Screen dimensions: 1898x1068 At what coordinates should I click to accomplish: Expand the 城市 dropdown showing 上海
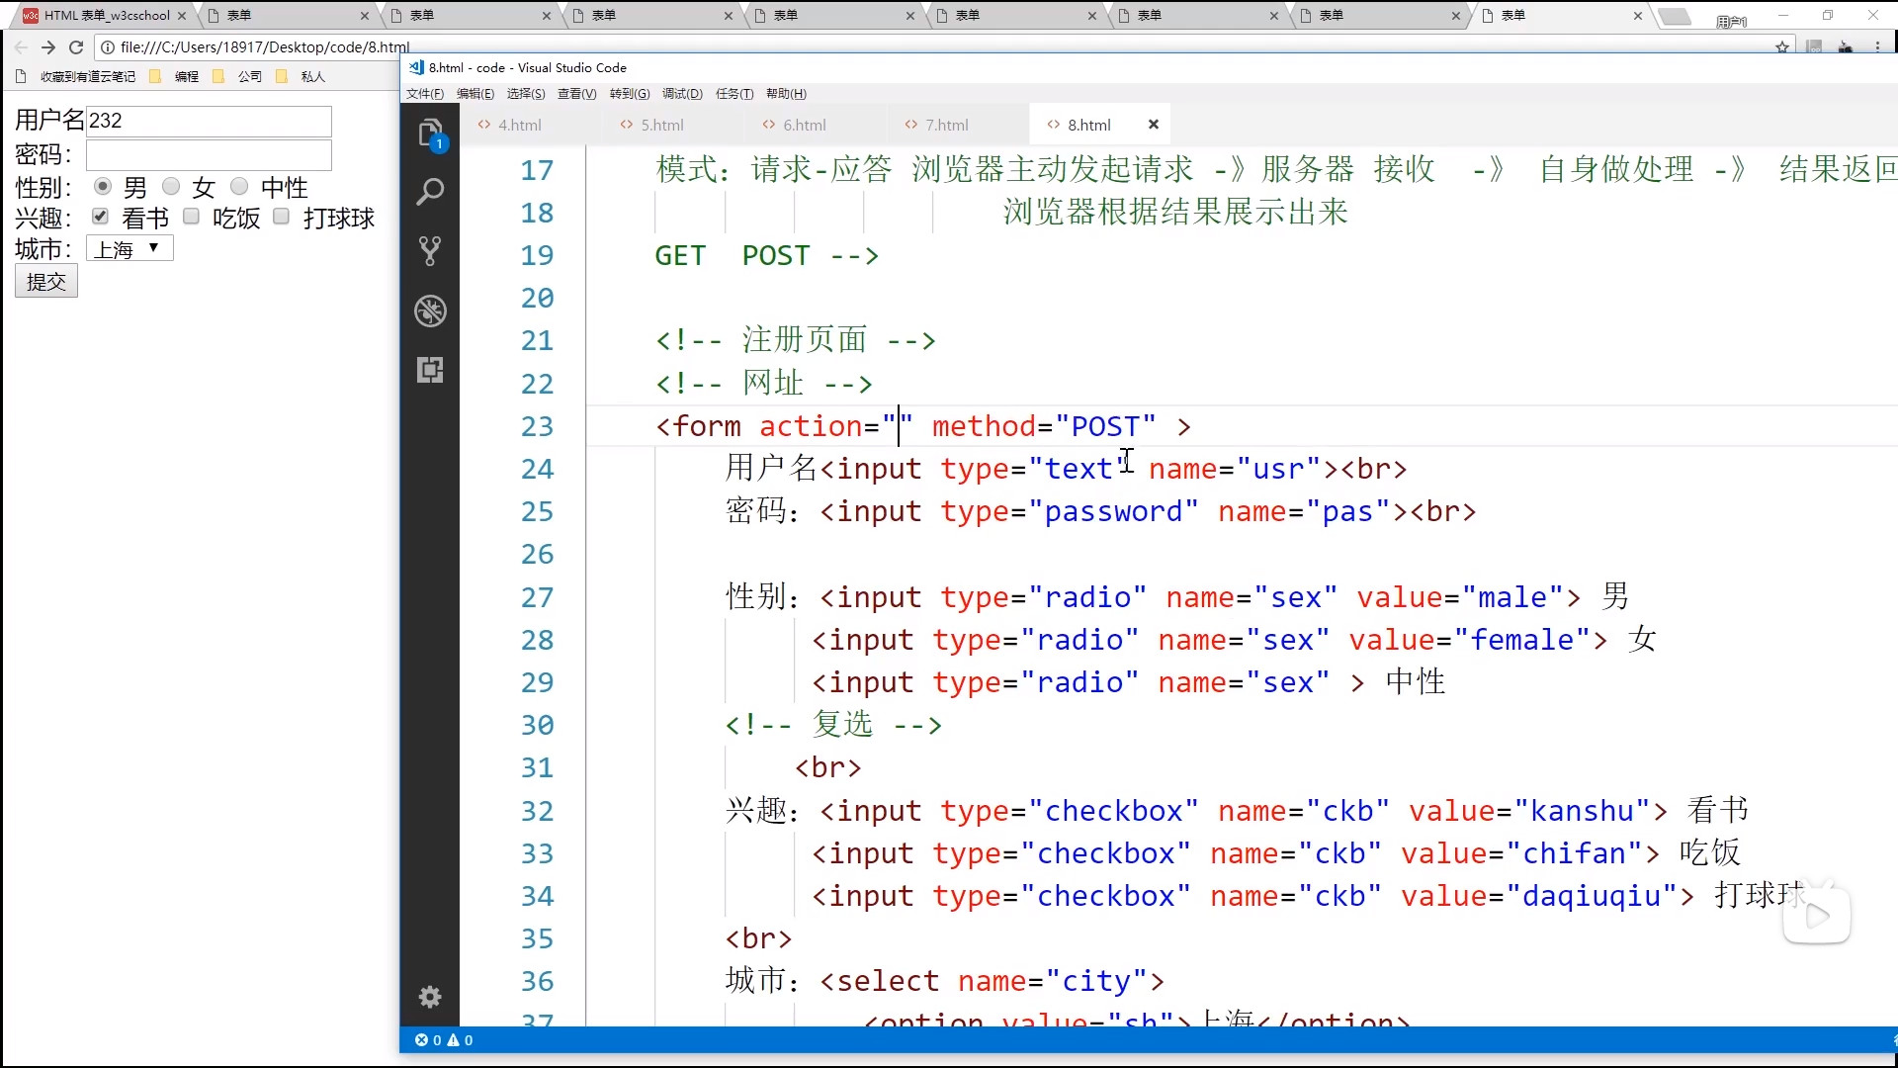point(129,248)
